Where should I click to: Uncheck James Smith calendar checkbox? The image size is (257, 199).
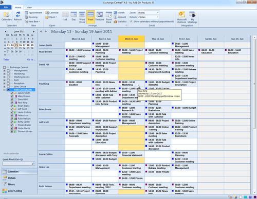(12, 93)
